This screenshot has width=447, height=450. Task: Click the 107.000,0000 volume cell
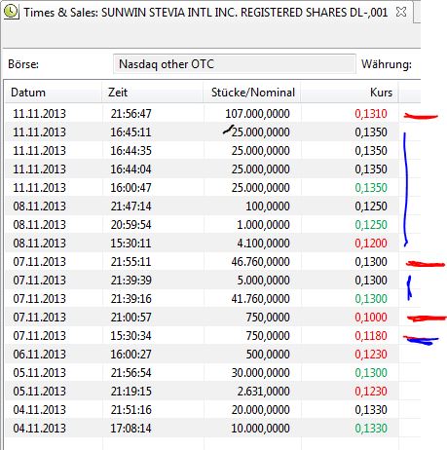257,114
